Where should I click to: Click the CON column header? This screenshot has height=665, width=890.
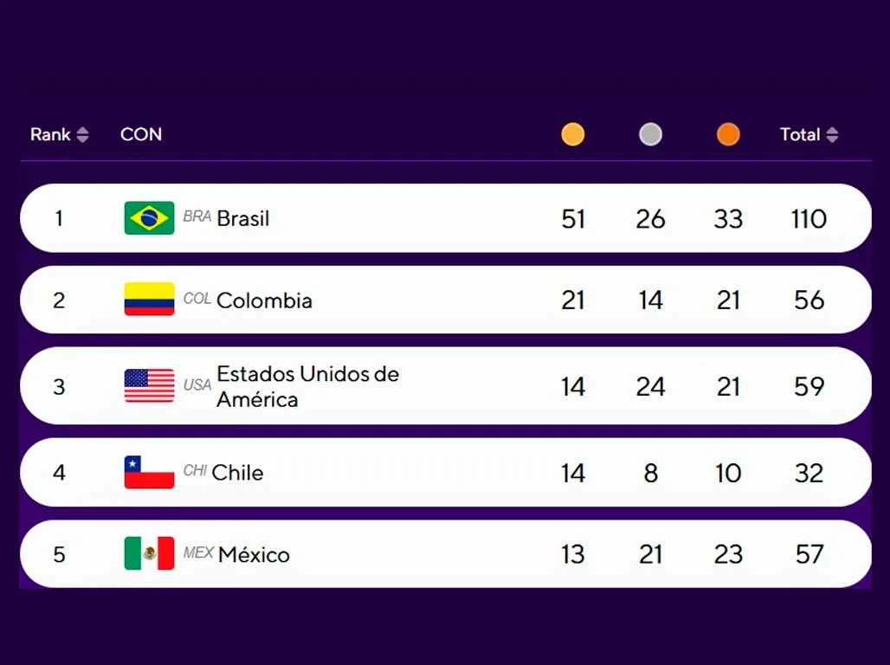click(141, 134)
